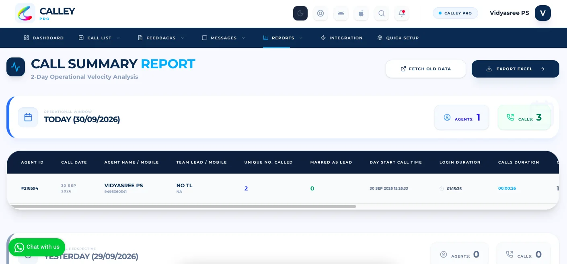Open the Reports menu
The height and width of the screenshot is (264, 567).
click(x=283, y=38)
